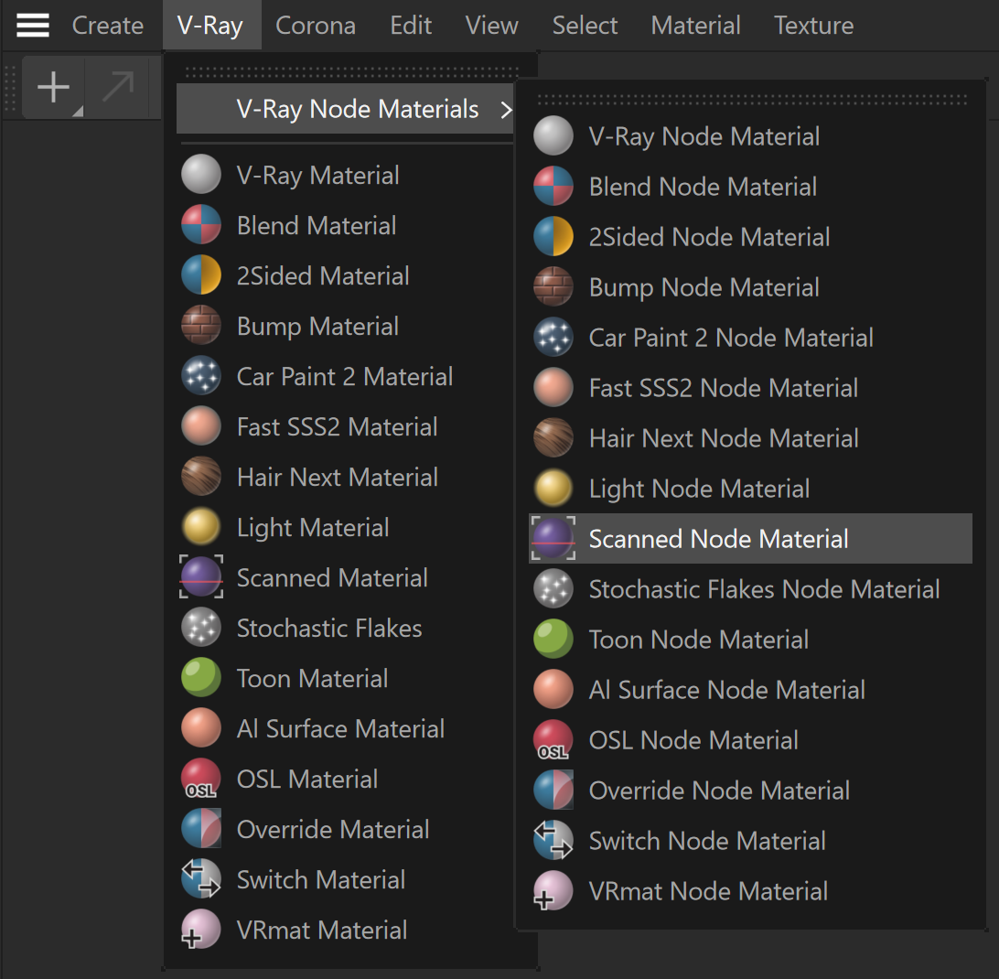Select Override Node Material entry text
The height and width of the screenshot is (979, 999).
point(719,791)
